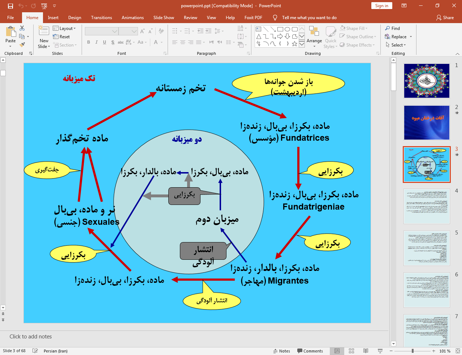Screen dimensions: 462x355
Task: Toggle text Shadow formatting
Action: (x=113, y=42)
